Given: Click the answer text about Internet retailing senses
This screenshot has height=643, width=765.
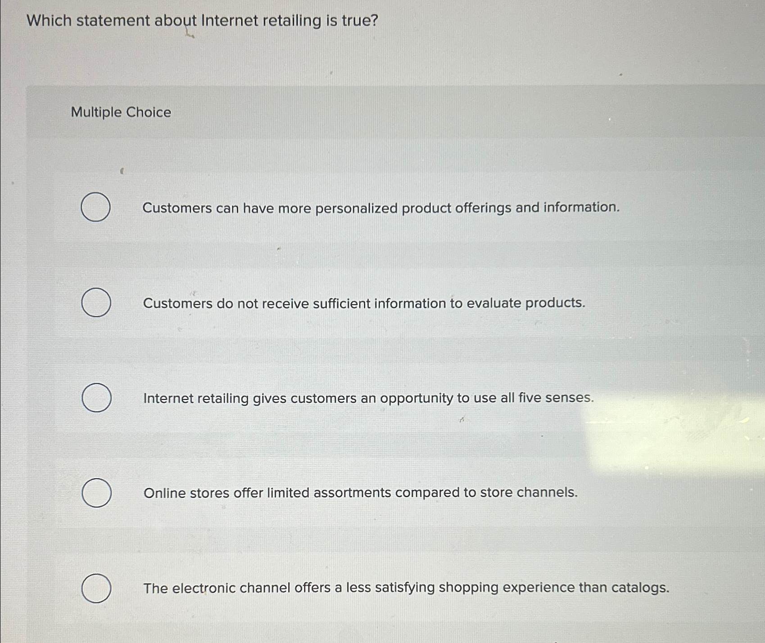Looking at the screenshot, I should click(x=368, y=398).
